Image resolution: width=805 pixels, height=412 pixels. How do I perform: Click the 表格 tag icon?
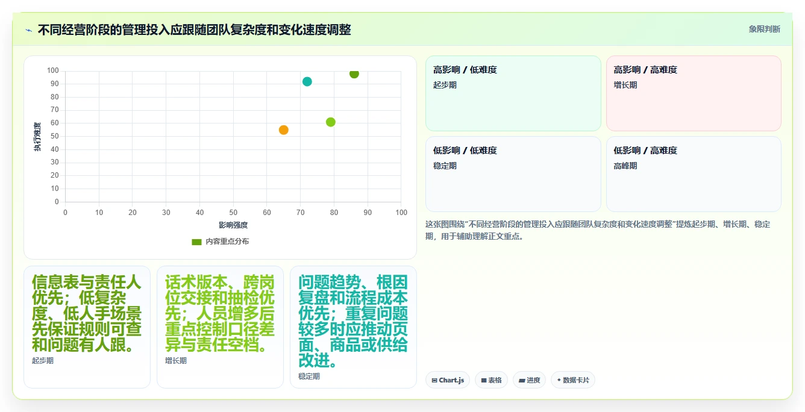484,381
